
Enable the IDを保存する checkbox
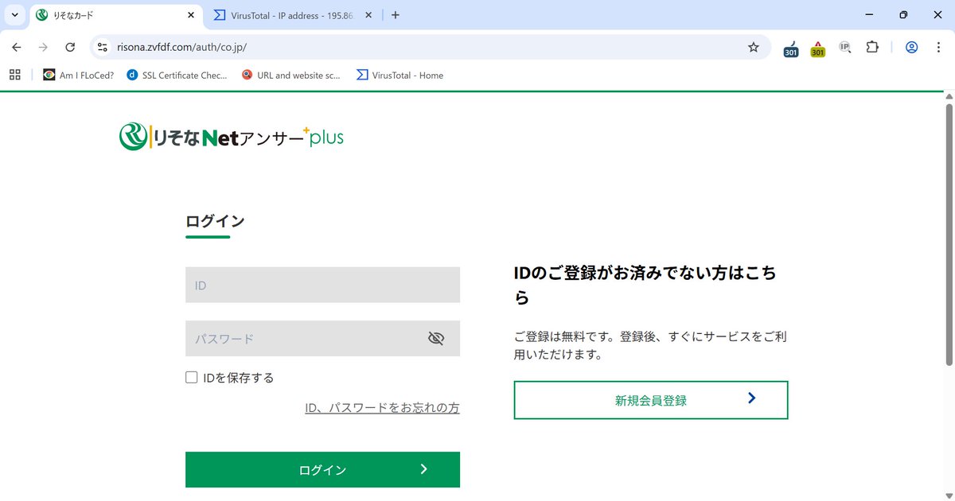click(191, 377)
